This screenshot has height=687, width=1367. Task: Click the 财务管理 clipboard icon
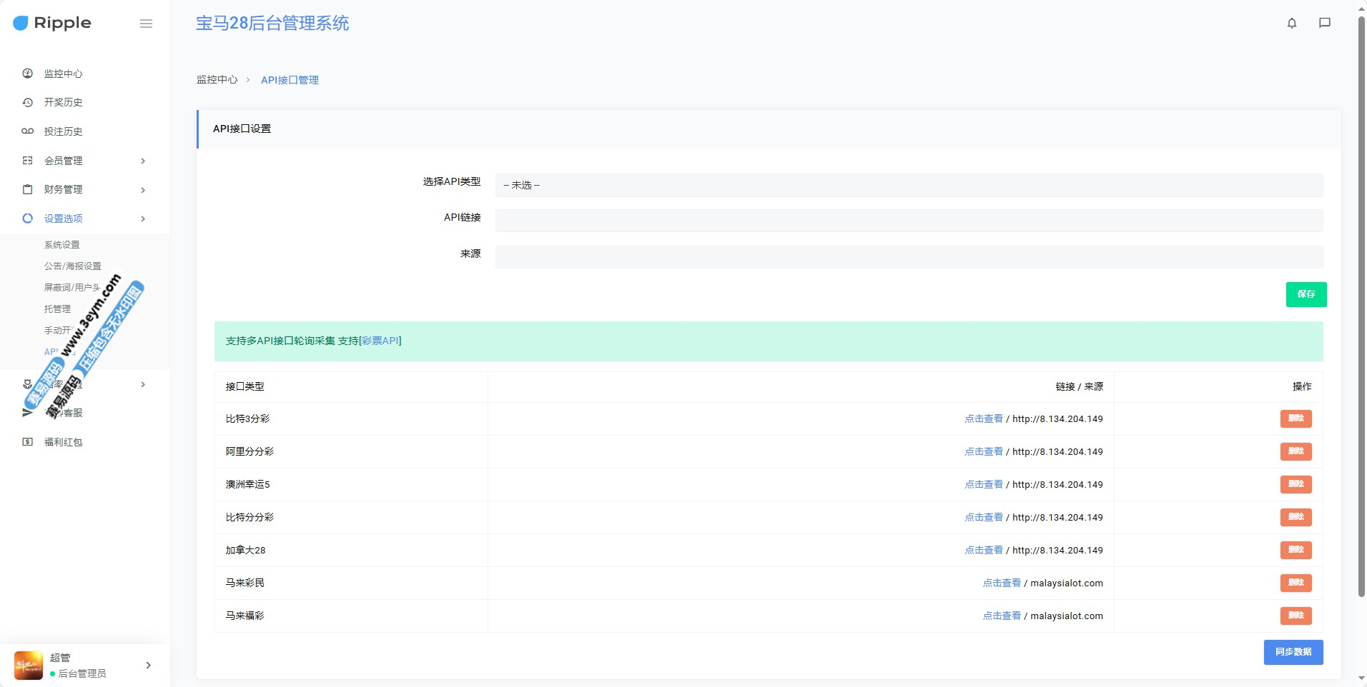(x=28, y=189)
